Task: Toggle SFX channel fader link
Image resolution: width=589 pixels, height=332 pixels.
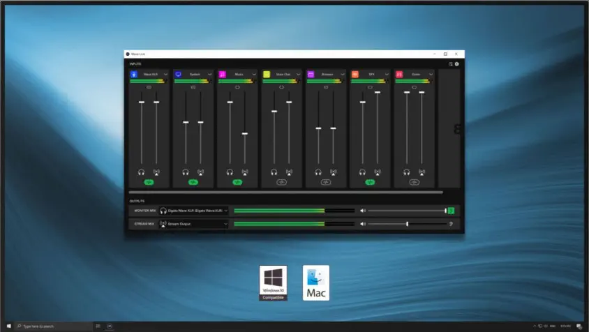Action: pyautogui.click(x=370, y=87)
